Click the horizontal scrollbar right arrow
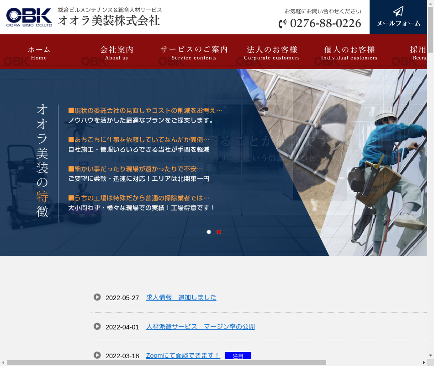 tap(423, 363)
